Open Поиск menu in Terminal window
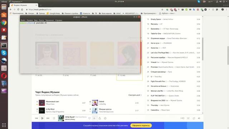Image resolution: width=229 pixels, height=129 pixels. click(x=42, y=20)
